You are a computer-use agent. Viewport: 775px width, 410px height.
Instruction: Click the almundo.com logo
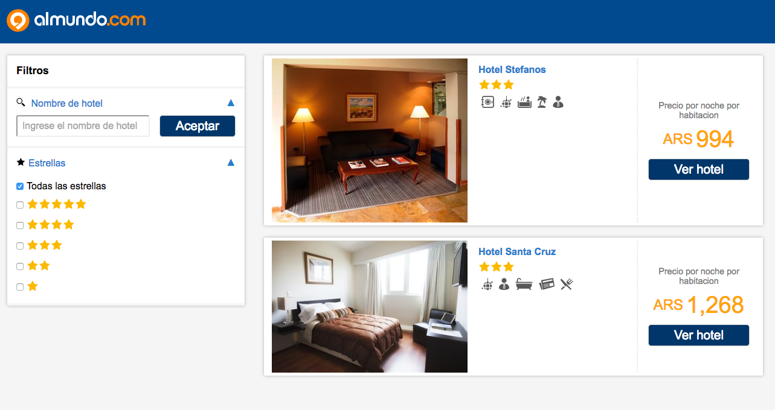(76, 20)
